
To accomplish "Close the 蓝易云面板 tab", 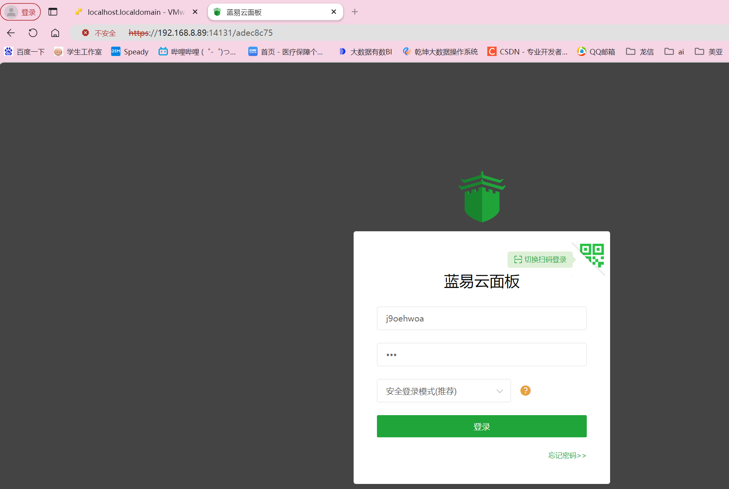I will pyautogui.click(x=334, y=12).
